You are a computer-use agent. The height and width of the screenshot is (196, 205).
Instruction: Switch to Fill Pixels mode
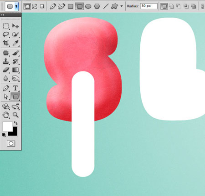(42, 6)
